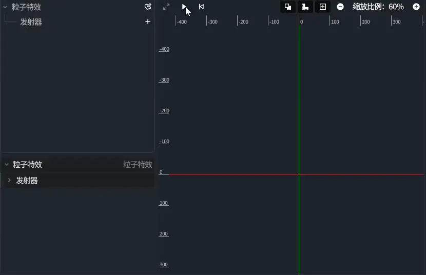
Task: Click horizontal ruler mark -100
Action: (x=274, y=22)
